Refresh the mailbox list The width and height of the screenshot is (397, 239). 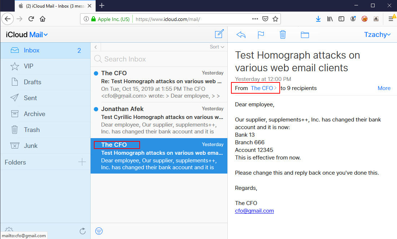click(x=83, y=231)
